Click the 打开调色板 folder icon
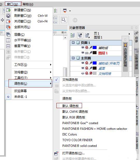This screenshot has width=140, height=160. [x=56, y=153]
